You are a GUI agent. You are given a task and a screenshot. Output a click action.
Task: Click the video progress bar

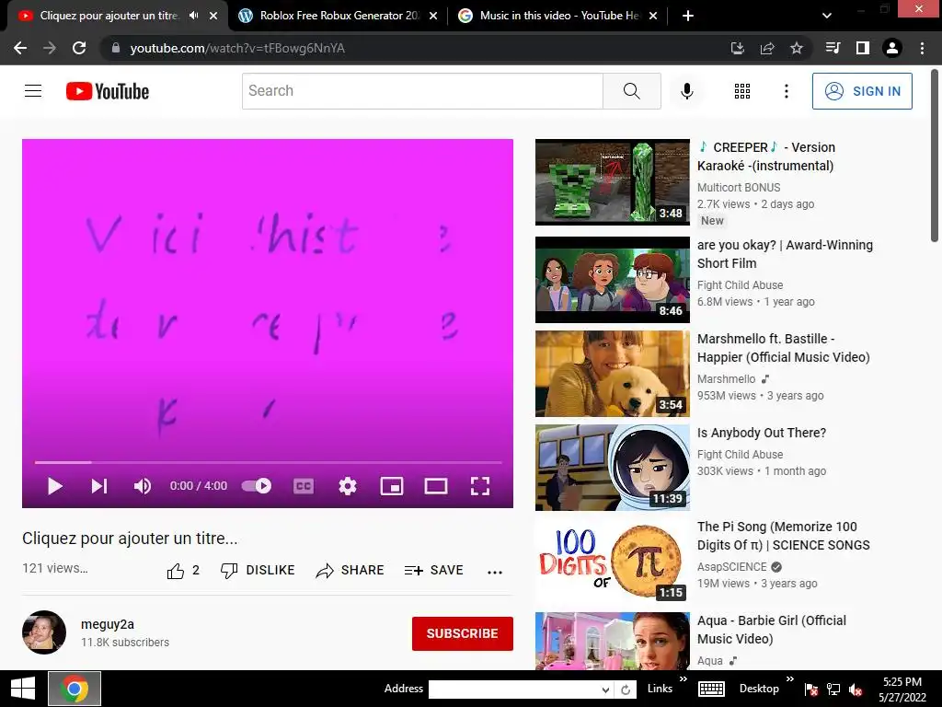[268, 462]
